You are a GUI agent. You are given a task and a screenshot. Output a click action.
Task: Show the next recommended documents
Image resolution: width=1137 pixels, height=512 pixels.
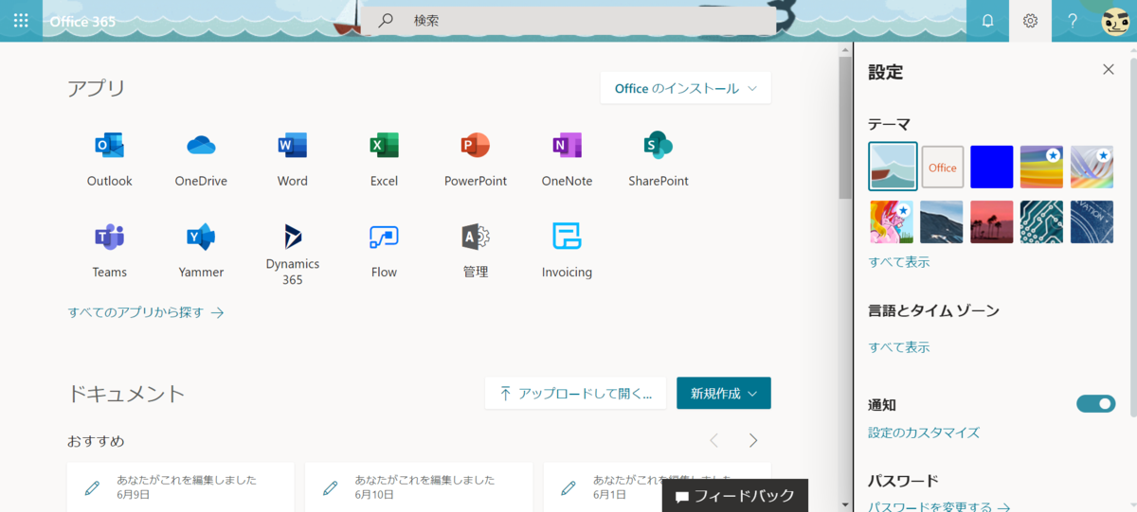click(x=753, y=440)
